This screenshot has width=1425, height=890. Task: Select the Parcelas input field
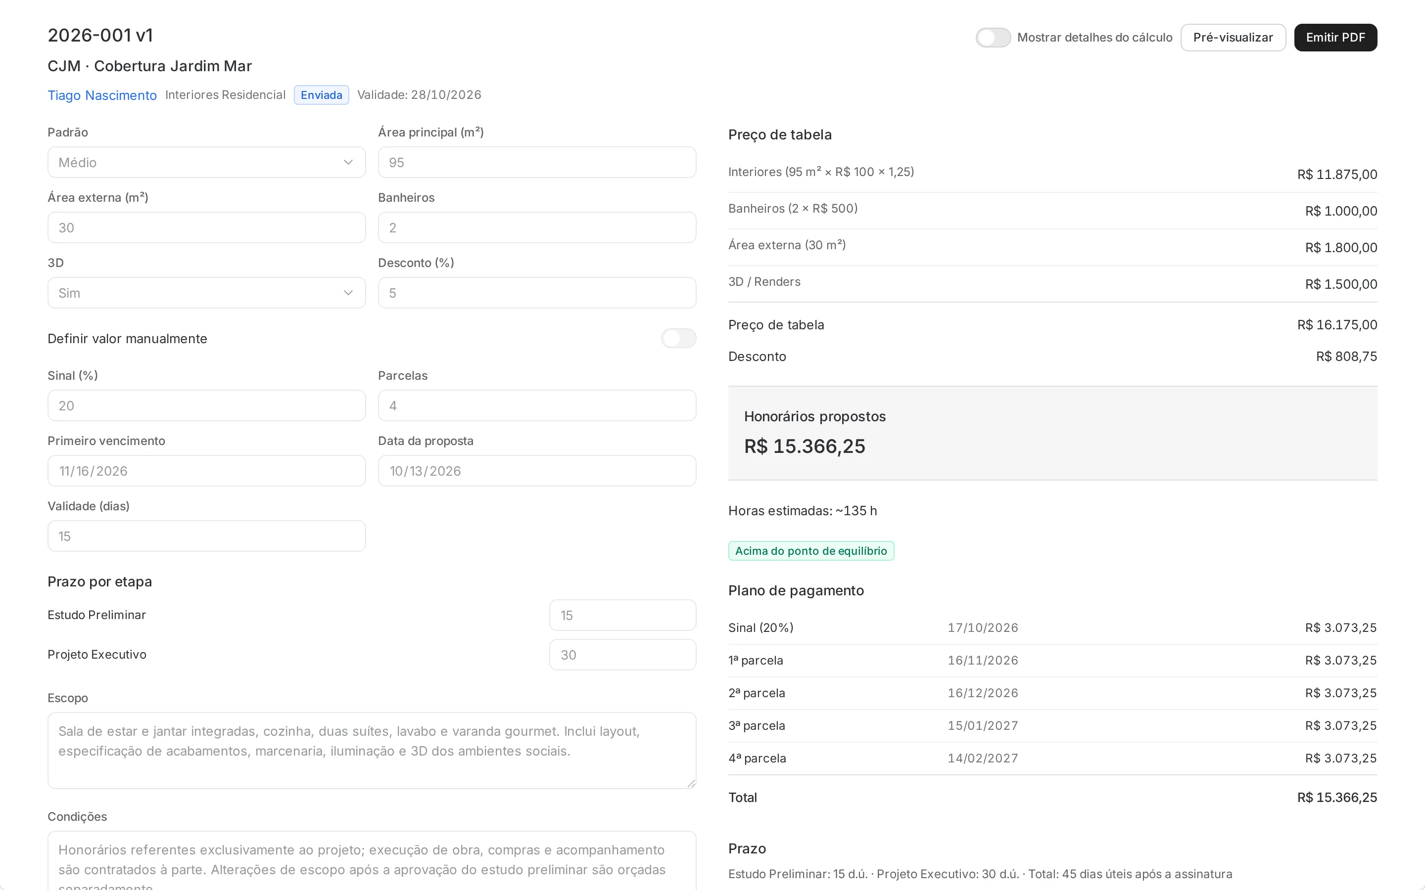(x=537, y=405)
